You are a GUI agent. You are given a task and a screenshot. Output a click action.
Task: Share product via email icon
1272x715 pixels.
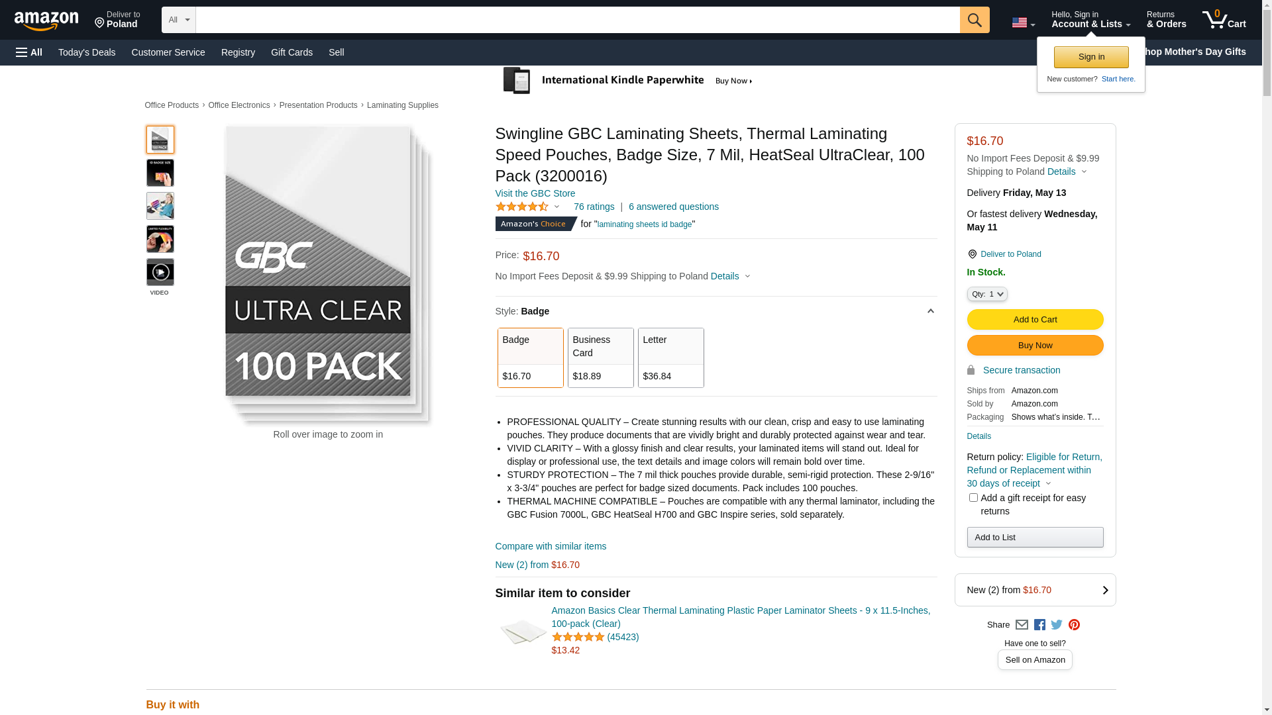coord(1022,625)
